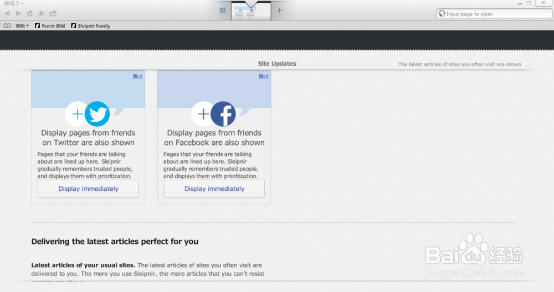
Task: Select the current page tab thumbnail
Action: (x=251, y=12)
